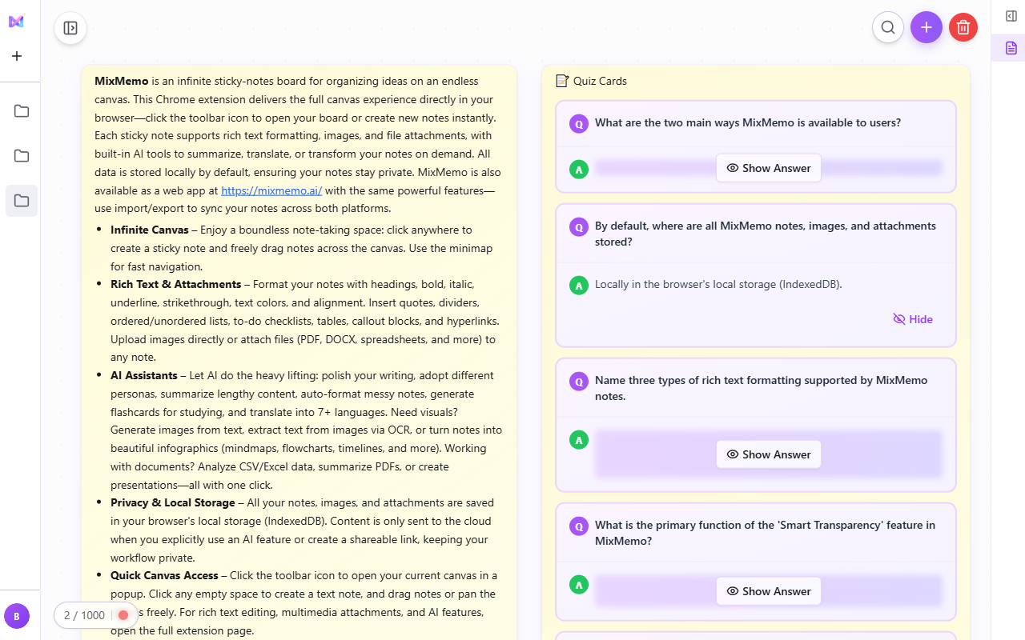Viewport: 1025px width, 640px height.
Task: Add a new note with purple plus button
Action: click(927, 27)
